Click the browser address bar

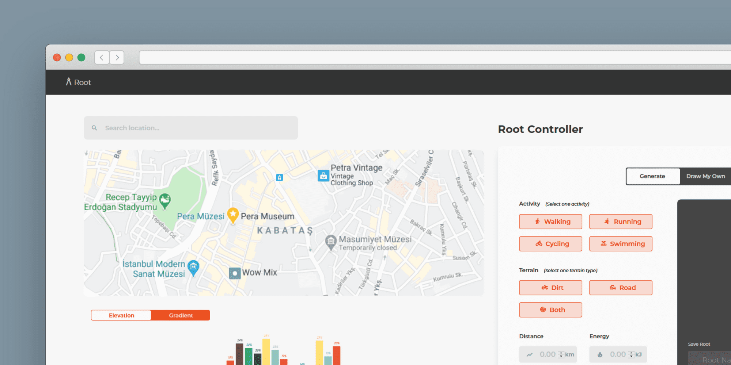pyautogui.click(x=435, y=57)
